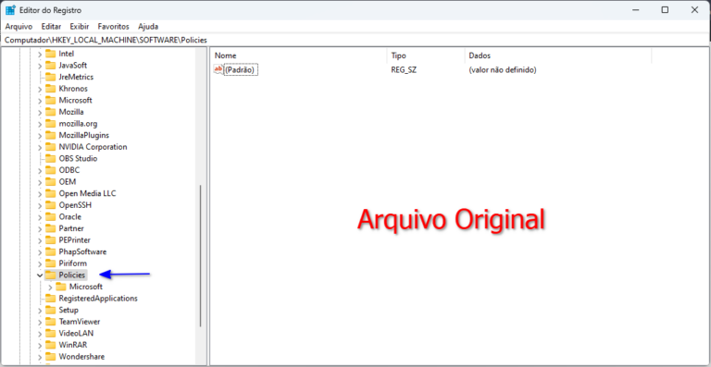
Task: Expand the JavaSoft key
Action: coord(40,66)
